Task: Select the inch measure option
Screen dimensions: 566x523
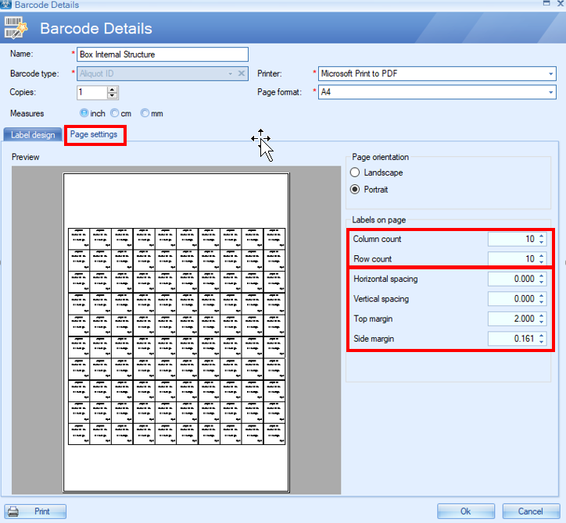Action: [x=84, y=113]
